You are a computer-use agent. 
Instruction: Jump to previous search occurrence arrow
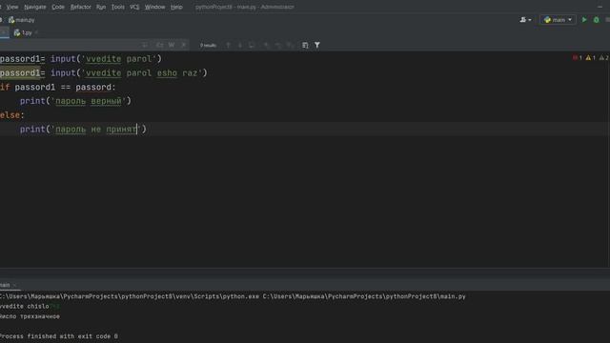(229, 45)
